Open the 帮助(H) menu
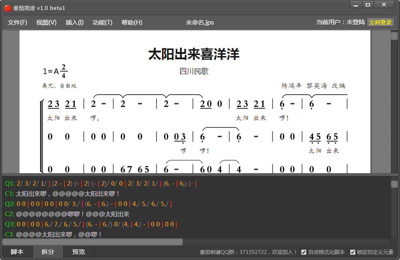Screen dimensions: 400x260 tap(132, 22)
